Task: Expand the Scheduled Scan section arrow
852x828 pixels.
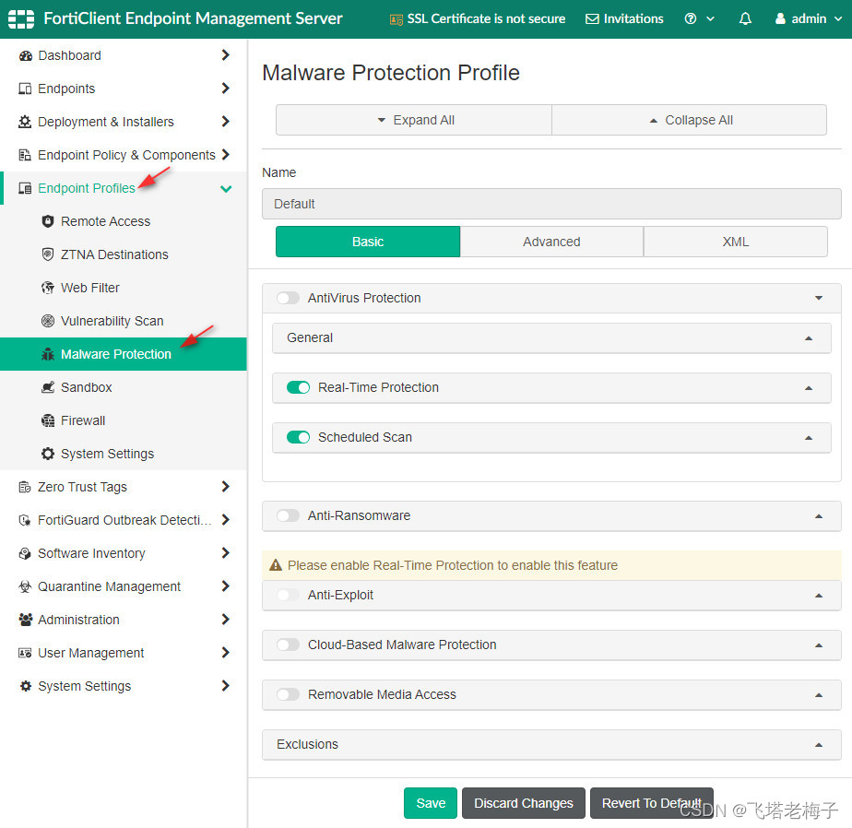Action: [x=809, y=437]
